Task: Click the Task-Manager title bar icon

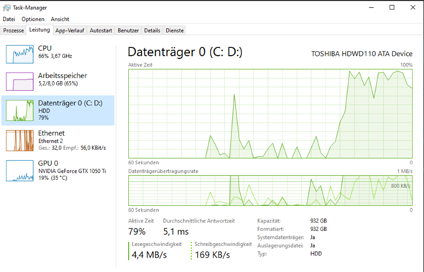Action: click(6, 8)
